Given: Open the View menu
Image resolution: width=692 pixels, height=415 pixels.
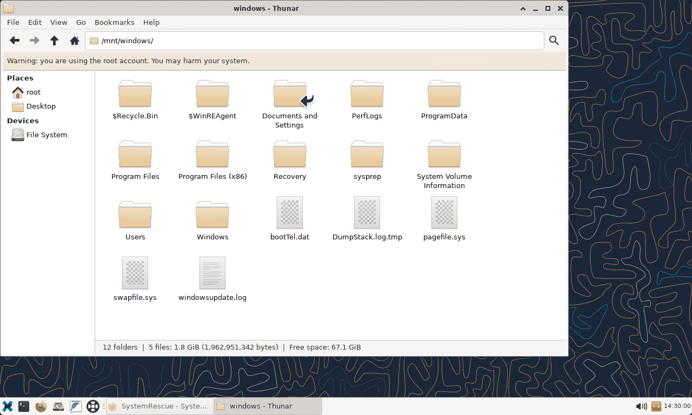Looking at the screenshot, I should coord(58,22).
